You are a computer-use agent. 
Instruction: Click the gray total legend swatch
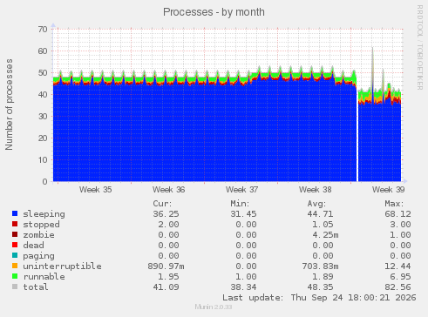click(15, 287)
